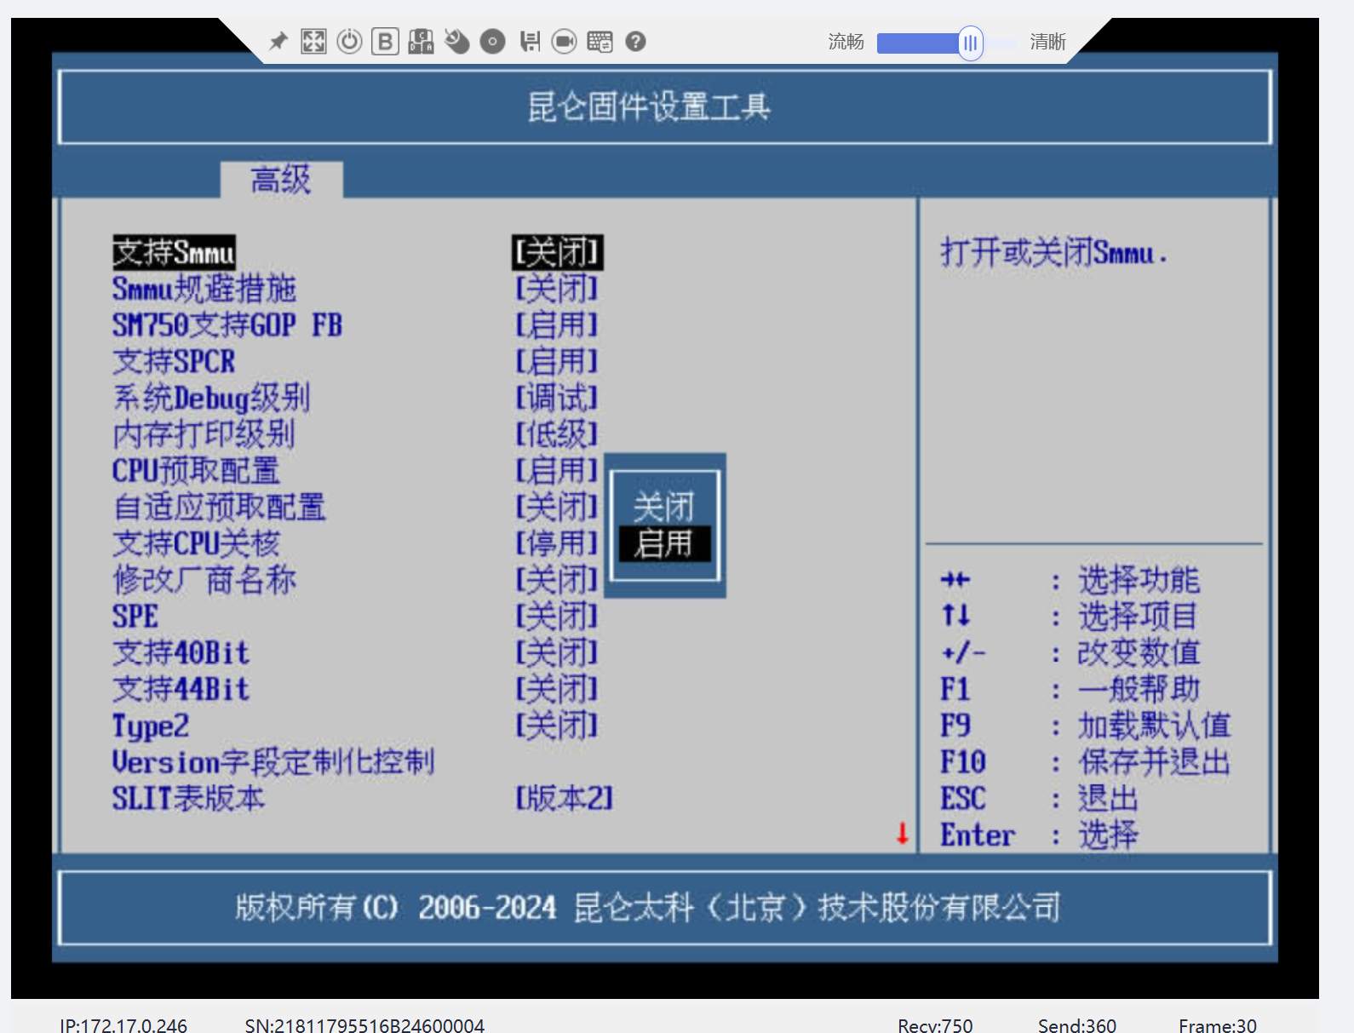Select 修改厂商名称 setting

tap(204, 581)
